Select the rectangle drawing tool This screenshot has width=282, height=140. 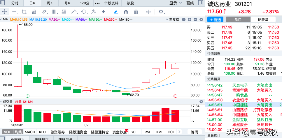point(24,12)
